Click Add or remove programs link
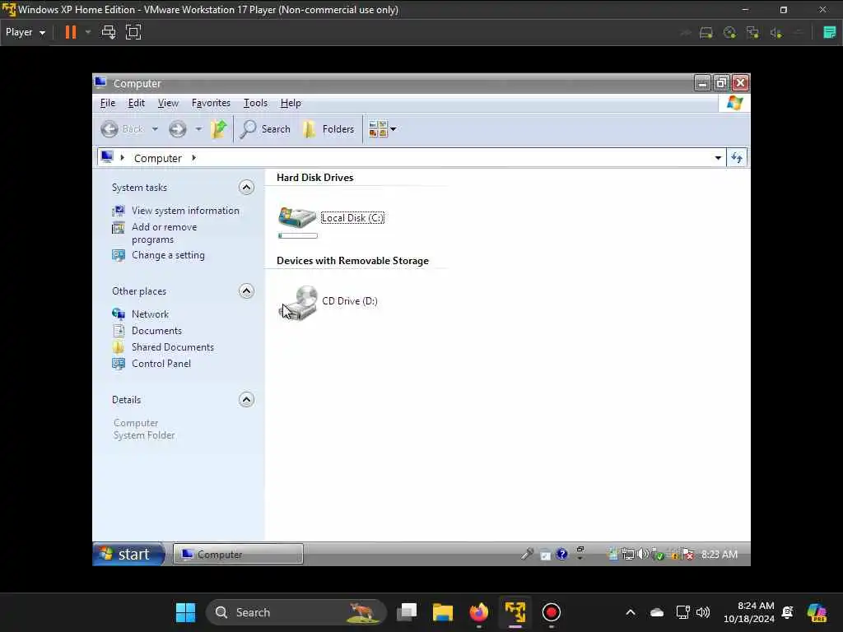843x632 pixels. tap(164, 233)
